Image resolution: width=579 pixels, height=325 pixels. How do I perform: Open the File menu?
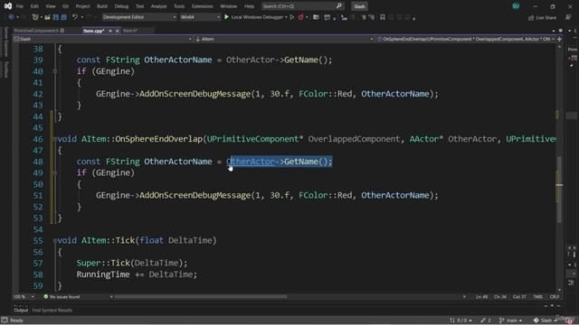[20, 6]
